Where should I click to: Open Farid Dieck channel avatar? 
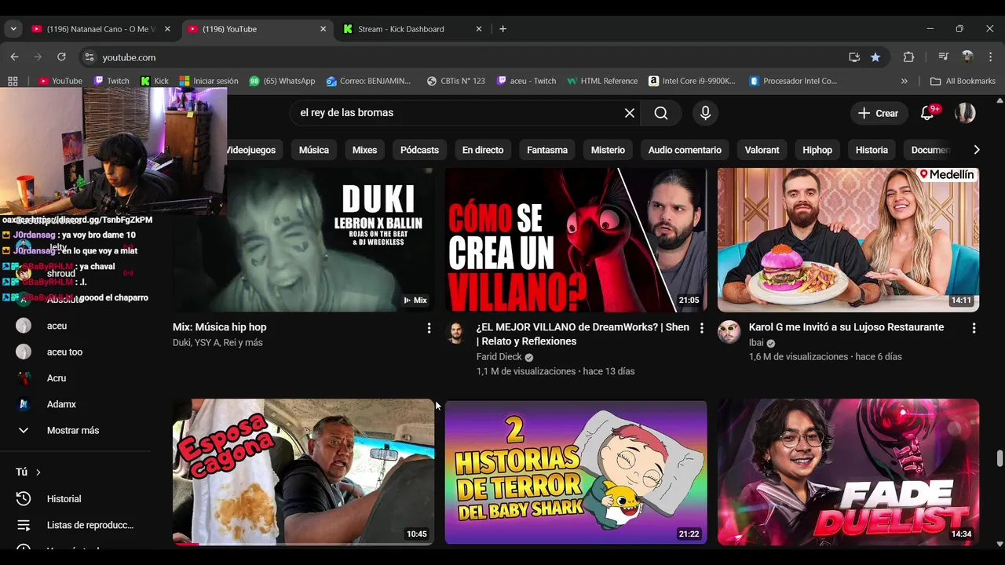pos(456,333)
